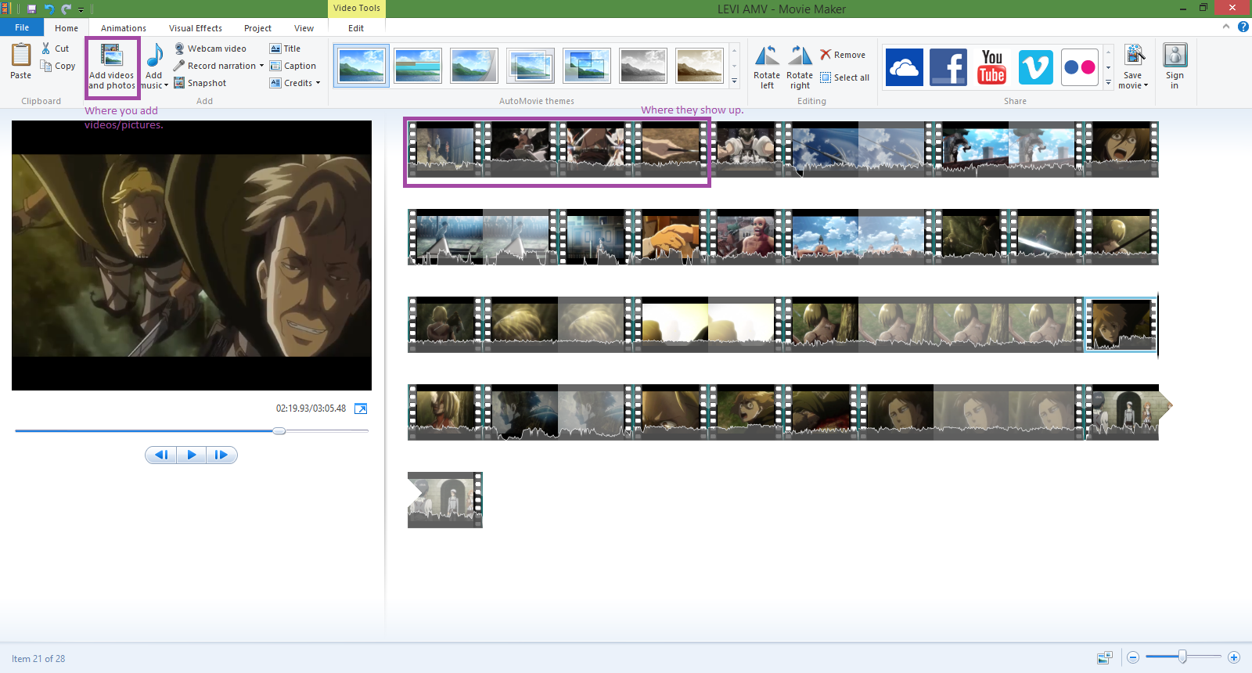Open the Video Tools Edit tab

tap(356, 28)
